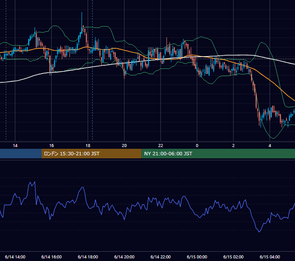The image size is (295, 261).
Task: Click the oscillator low point near 6/15 03:30
Action: 259,231
